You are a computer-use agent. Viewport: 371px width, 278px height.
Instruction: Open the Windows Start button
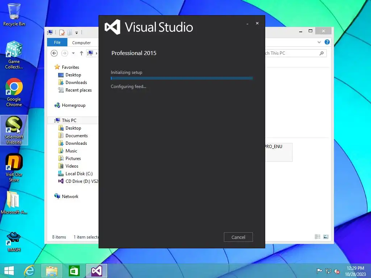(x=9, y=271)
